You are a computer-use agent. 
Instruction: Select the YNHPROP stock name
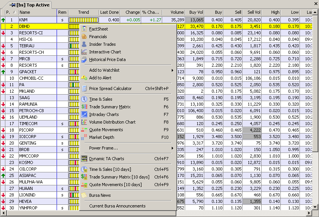tap(28, 208)
